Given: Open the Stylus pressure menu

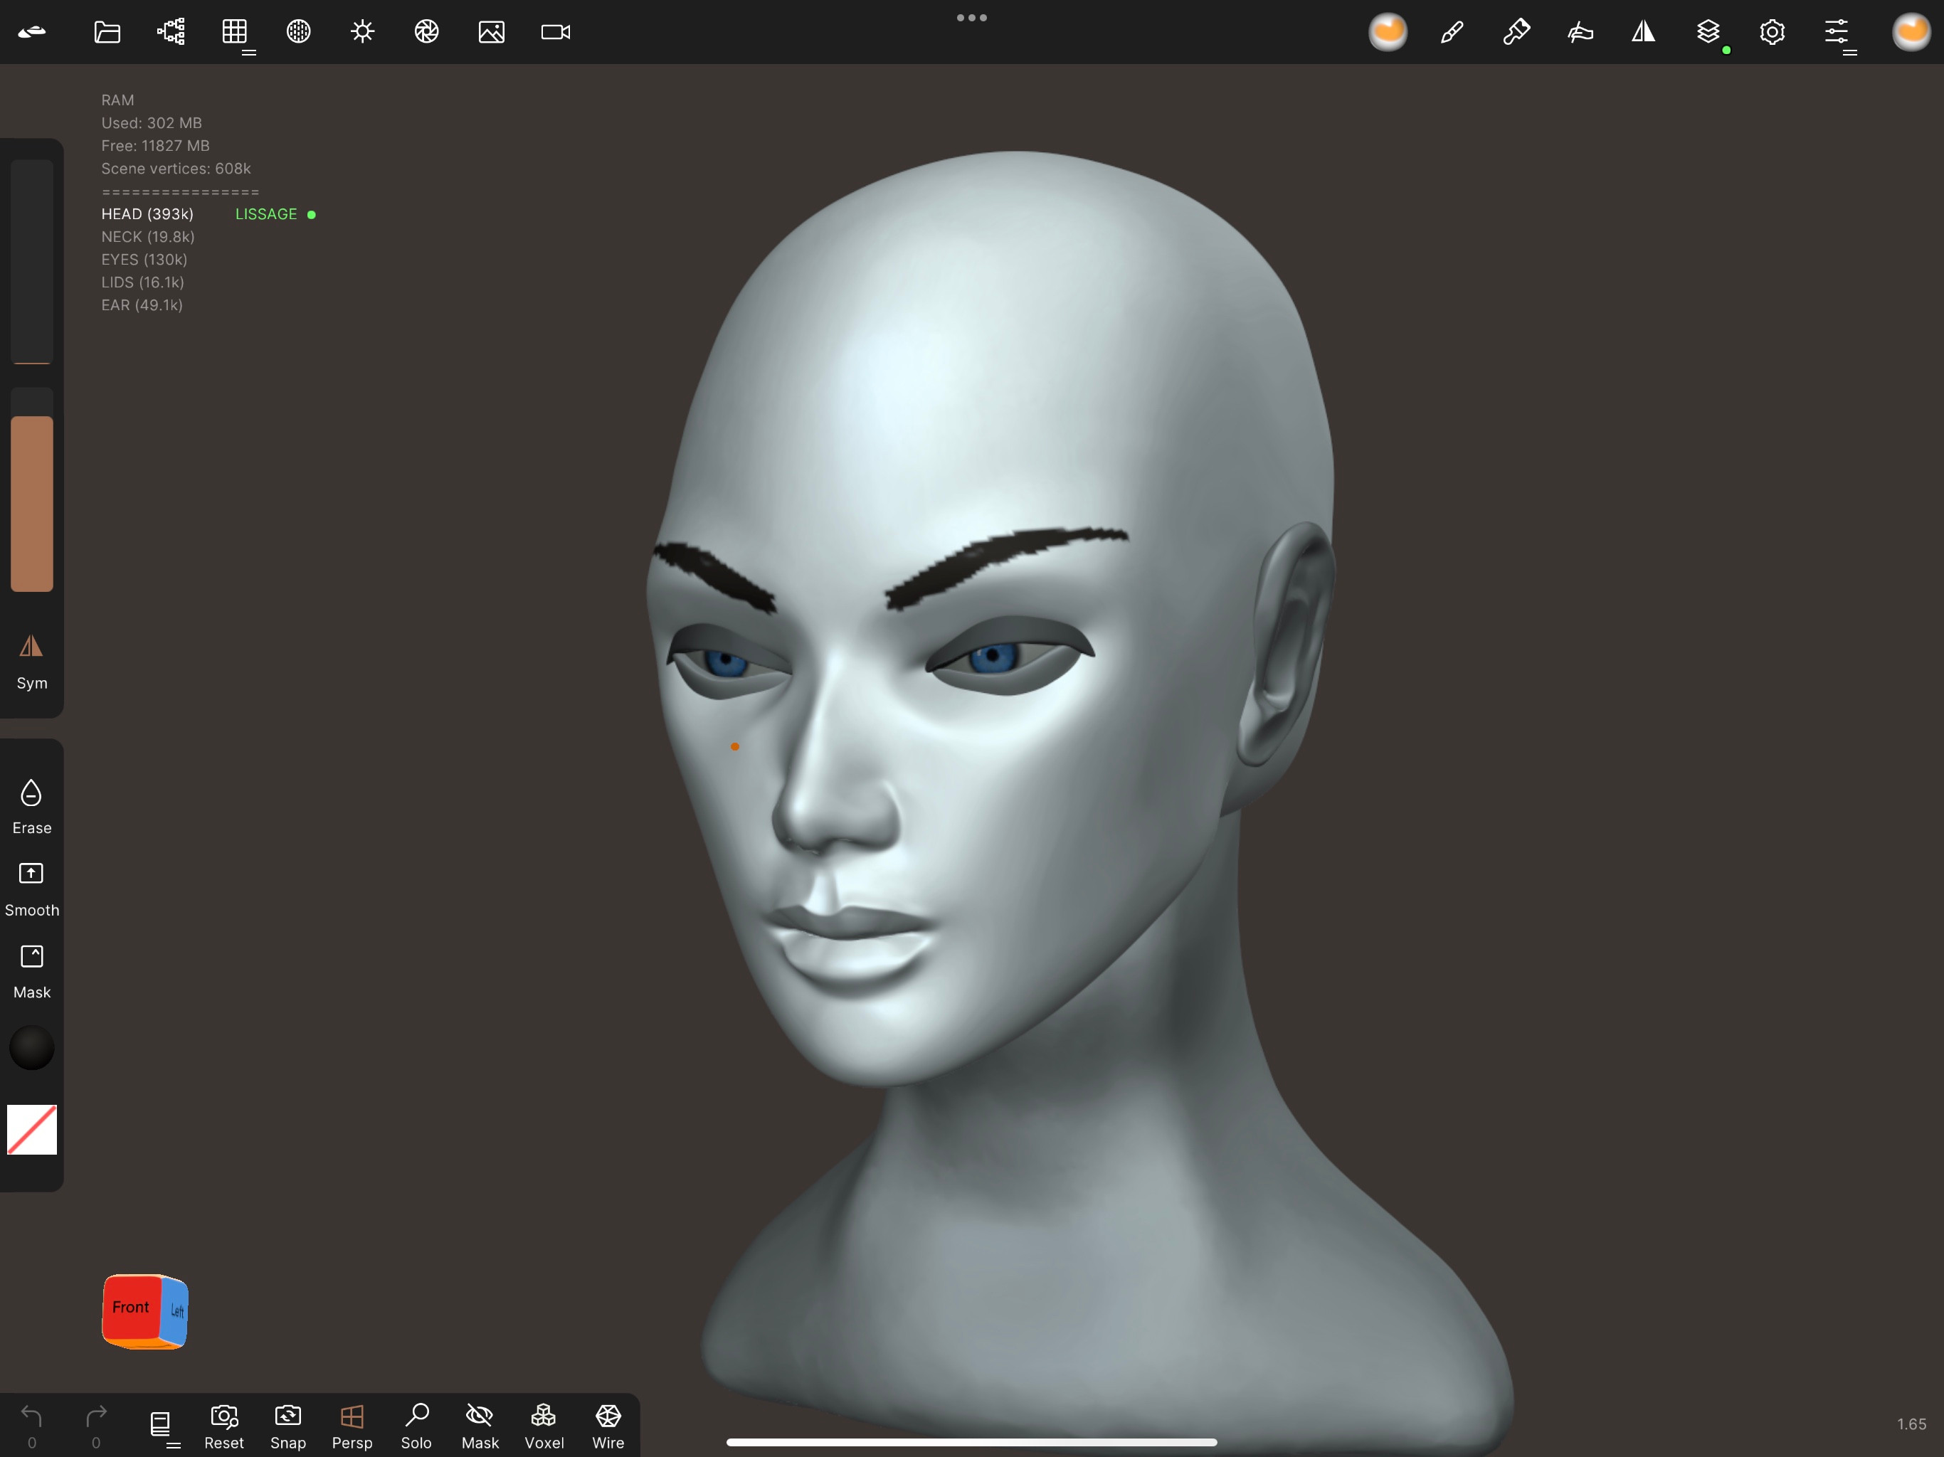Looking at the screenshot, I should point(1580,33).
